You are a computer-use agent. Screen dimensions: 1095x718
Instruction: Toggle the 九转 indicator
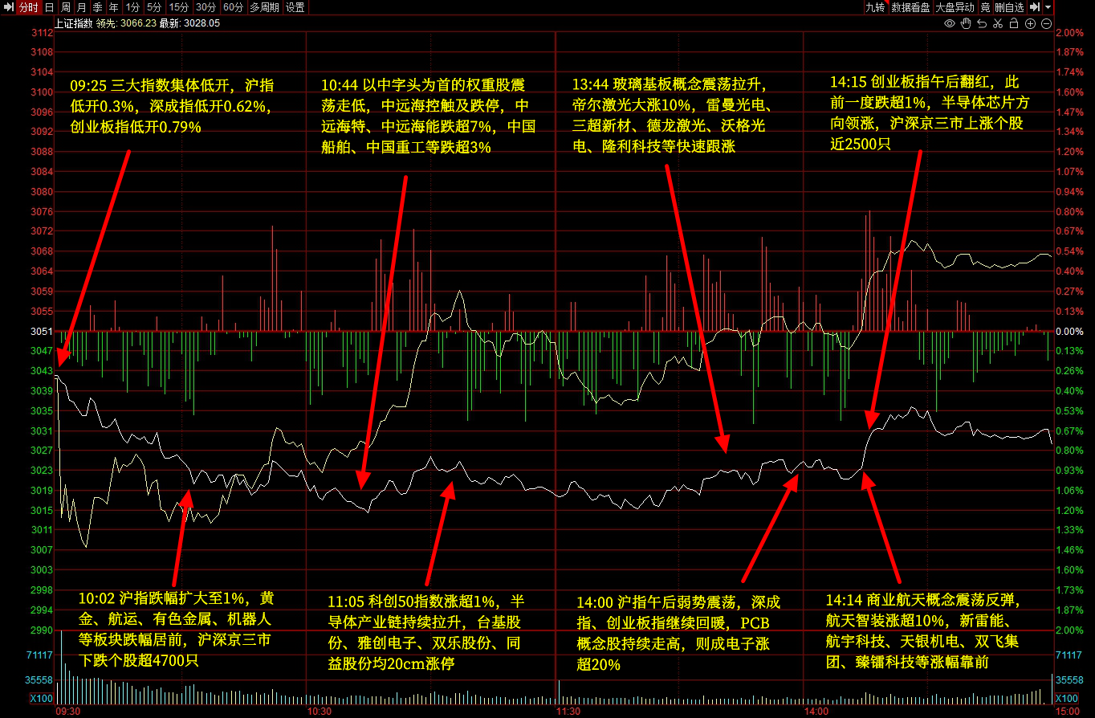(874, 7)
